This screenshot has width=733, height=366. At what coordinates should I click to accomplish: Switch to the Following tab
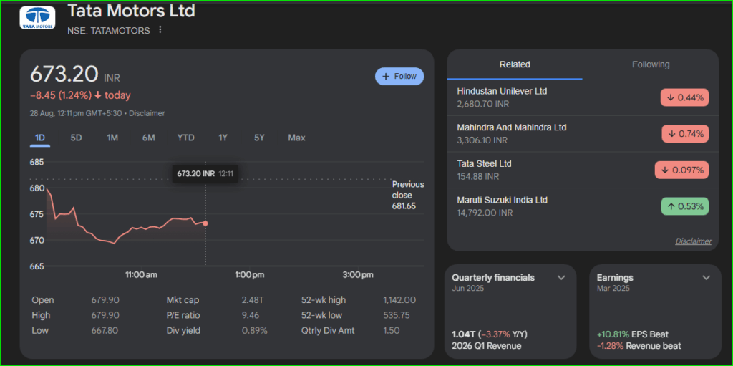click(650, 64)
